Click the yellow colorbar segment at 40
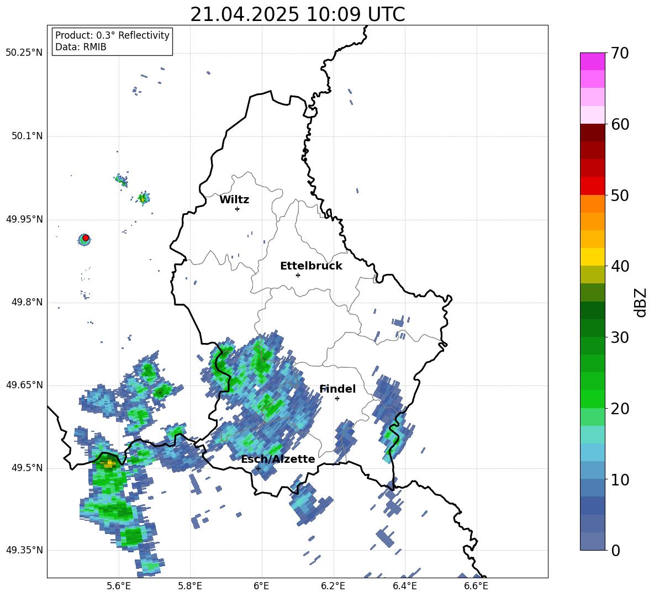This screenshot has height=597, width=654. click(592, 257)
